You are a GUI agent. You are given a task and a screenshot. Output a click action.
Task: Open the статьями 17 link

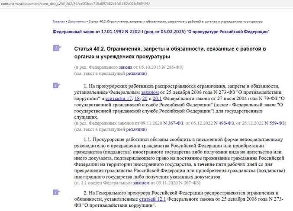(119, 99)
